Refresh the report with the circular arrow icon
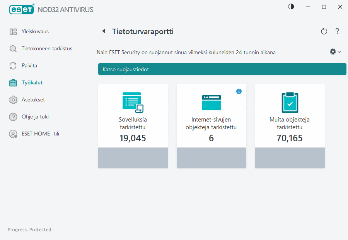 click(x=324, y=31)
